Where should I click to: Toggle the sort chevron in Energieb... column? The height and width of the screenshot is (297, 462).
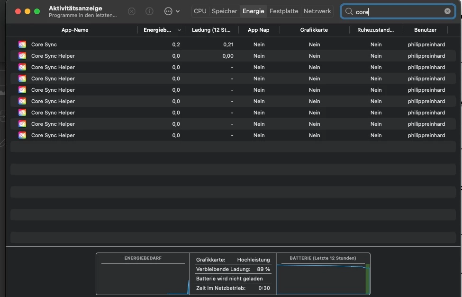click(x=179, y=30)
